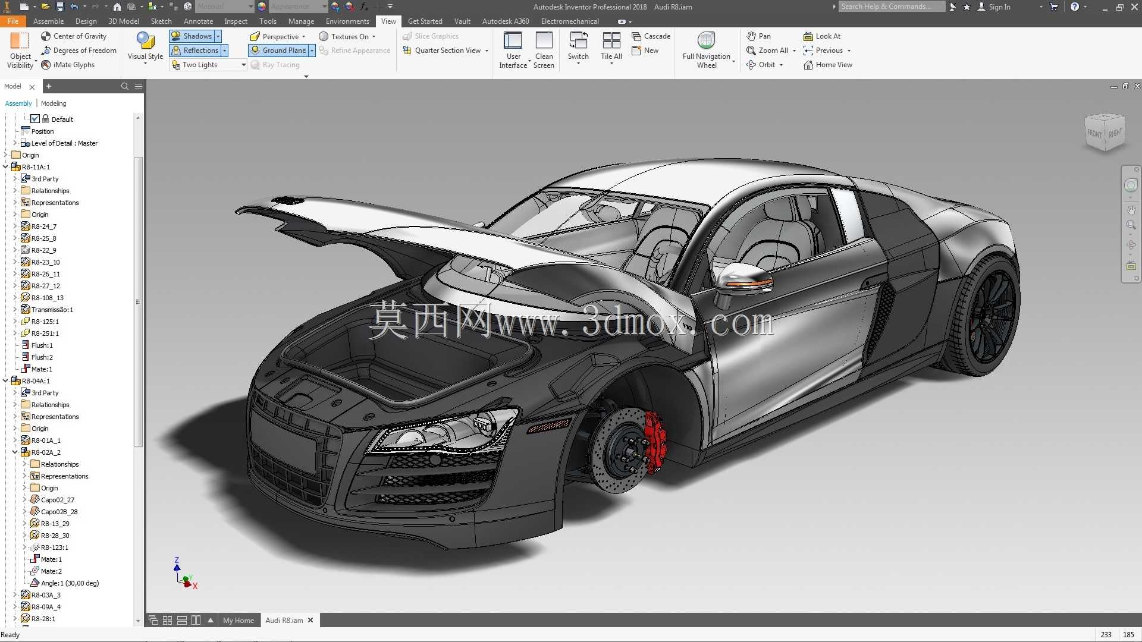Click Zoom All tool

coord(767,51)
